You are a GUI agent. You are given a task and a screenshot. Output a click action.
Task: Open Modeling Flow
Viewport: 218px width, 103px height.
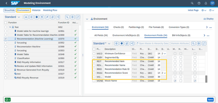(50, 10)
